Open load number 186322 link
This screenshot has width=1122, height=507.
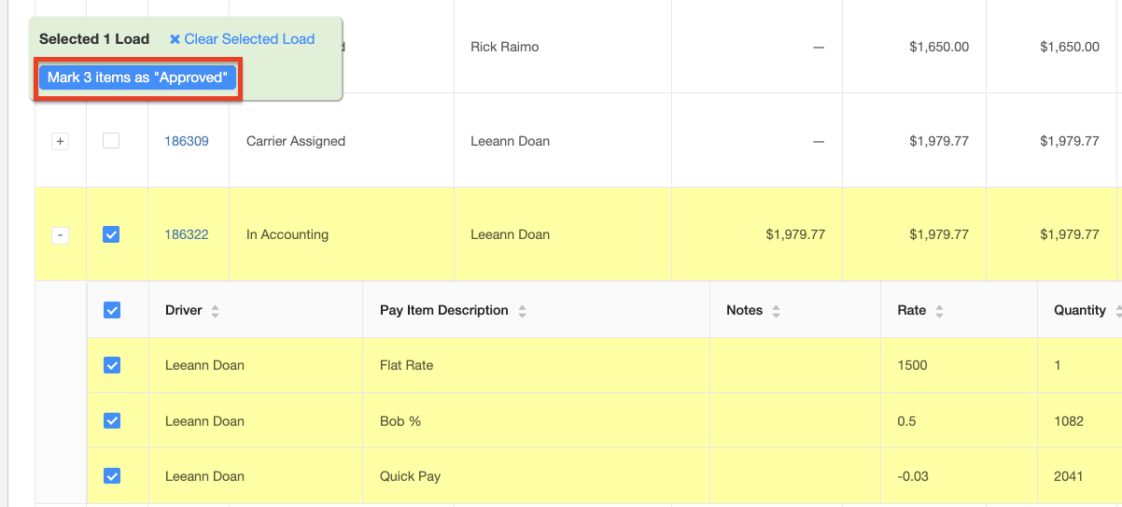pos(187,234)
